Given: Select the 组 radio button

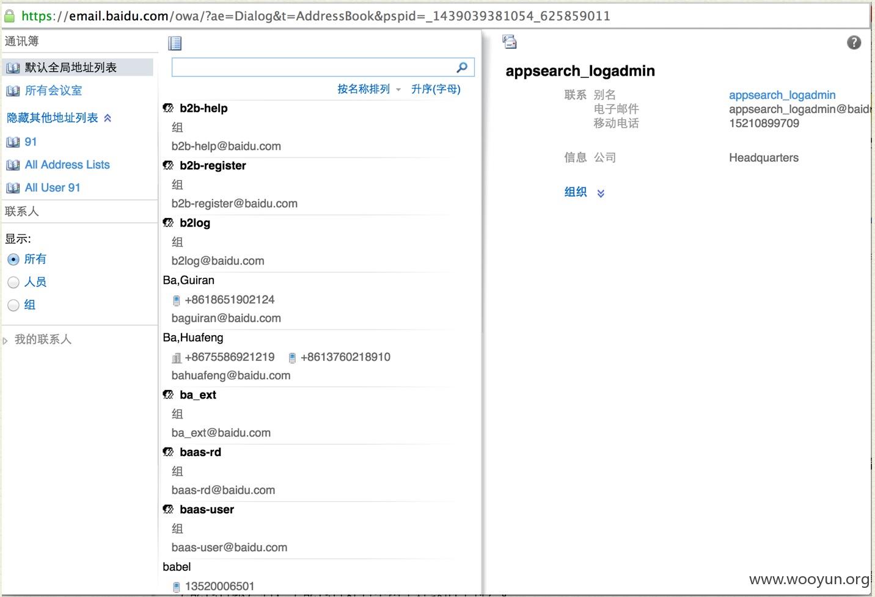Looking at the screenshot, I should [x=13, y=305].
